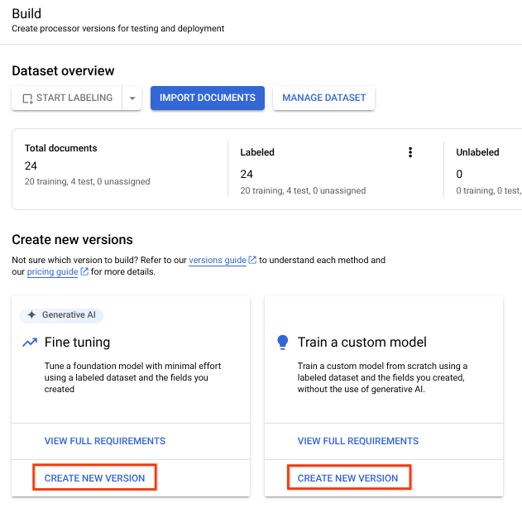This screenshot has height=508, width=522.
Task: View full requirements for Fine tuning
Action: [x=105, y=441]
